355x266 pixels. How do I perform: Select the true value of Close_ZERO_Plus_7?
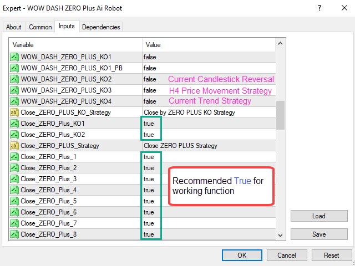pos(149,223)
